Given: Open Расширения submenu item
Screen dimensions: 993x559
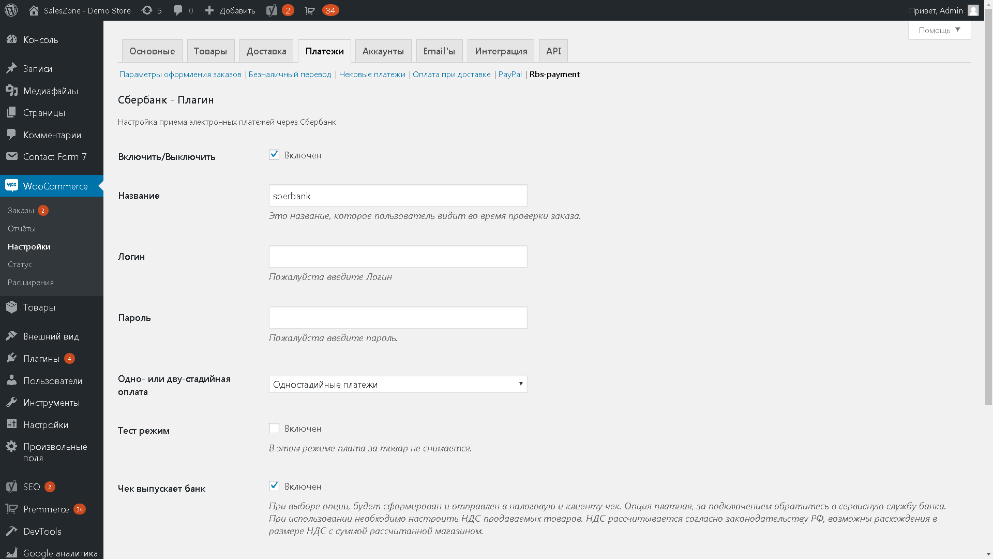Looking at the screenshot, I should (x=31, y=282).
